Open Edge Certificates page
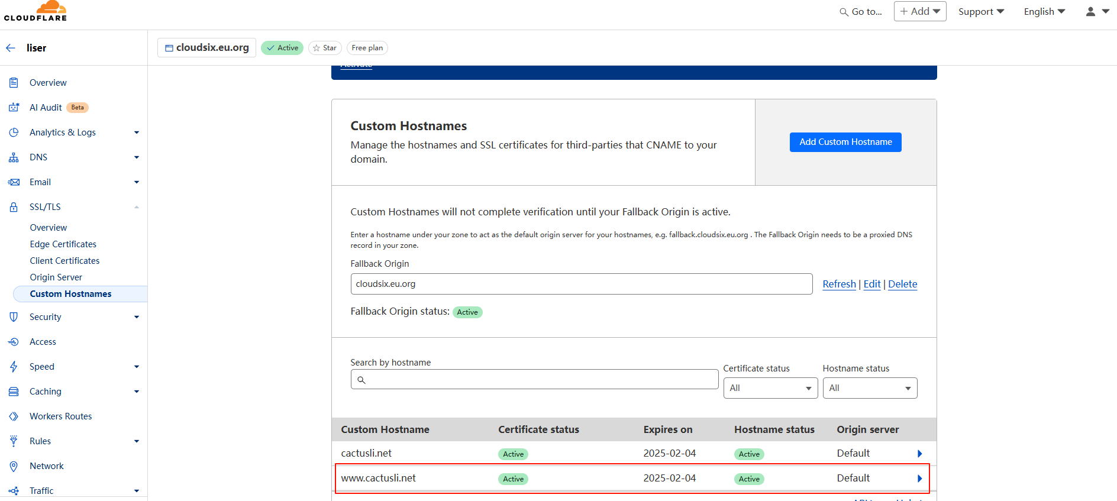 click(63, 244)
